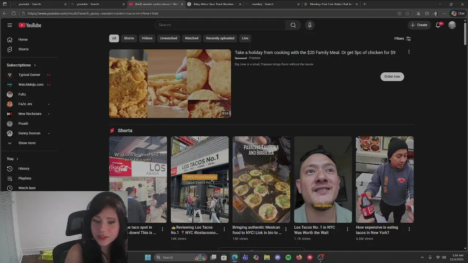
Task: Click the YouTube logo
Action: (30, 25)
